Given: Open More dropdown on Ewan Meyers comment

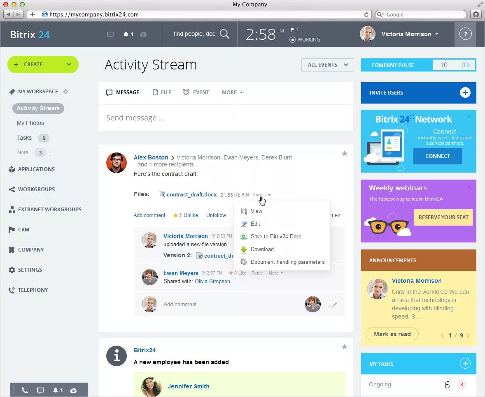Looking at the screenshot, I should [275, 273].
